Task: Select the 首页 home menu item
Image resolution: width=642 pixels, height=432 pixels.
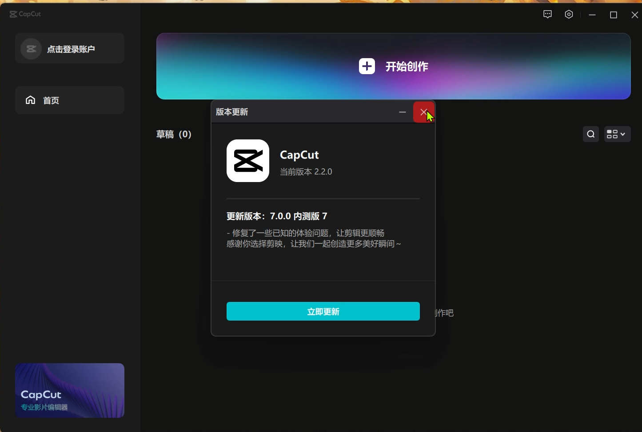Action: [x=70, y=100]
